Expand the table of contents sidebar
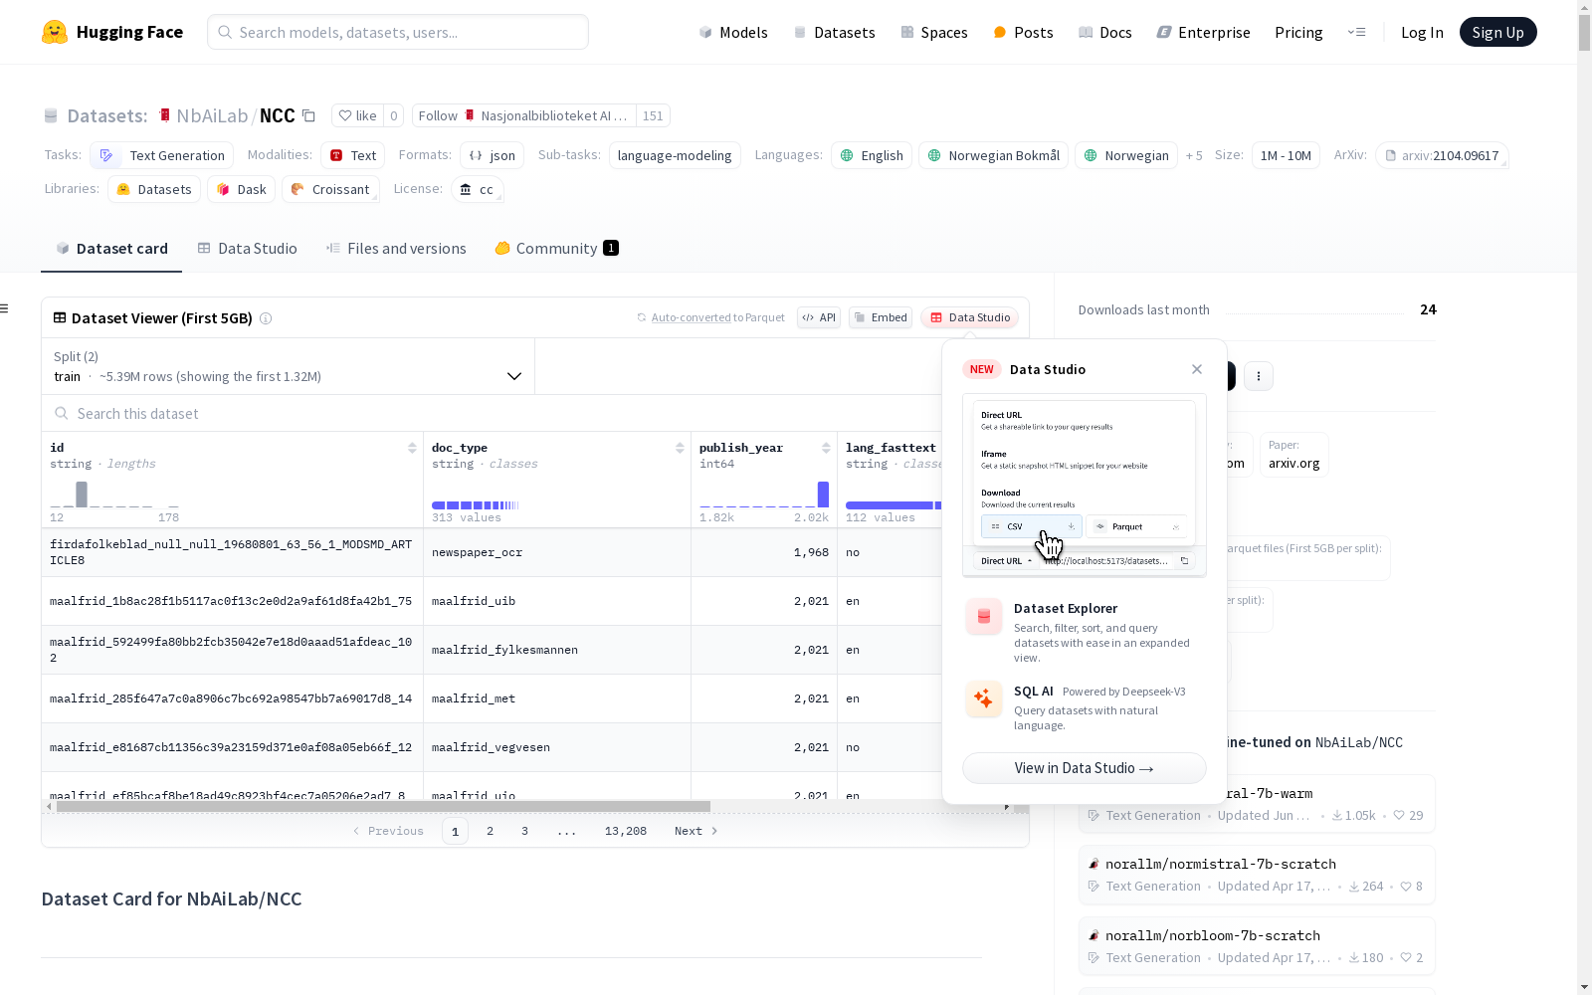This screenshot has width=1592, height=995. pyautogui.click(x=5, y=308)
